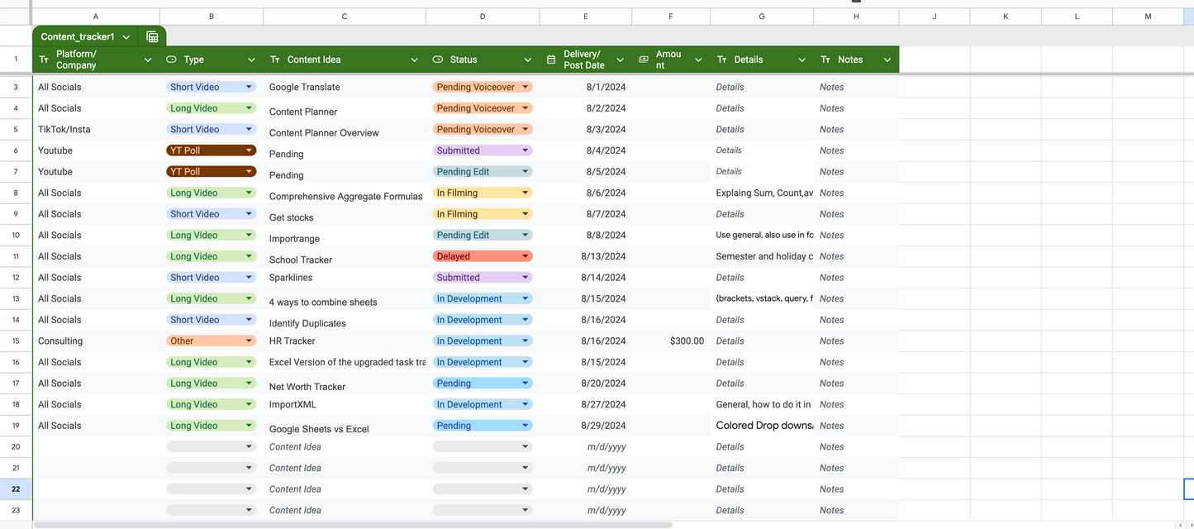The width and height of the screenshot is (1194, 529).
Task: Click the text type icon in Platform/Company header
Action: point(44,60)
